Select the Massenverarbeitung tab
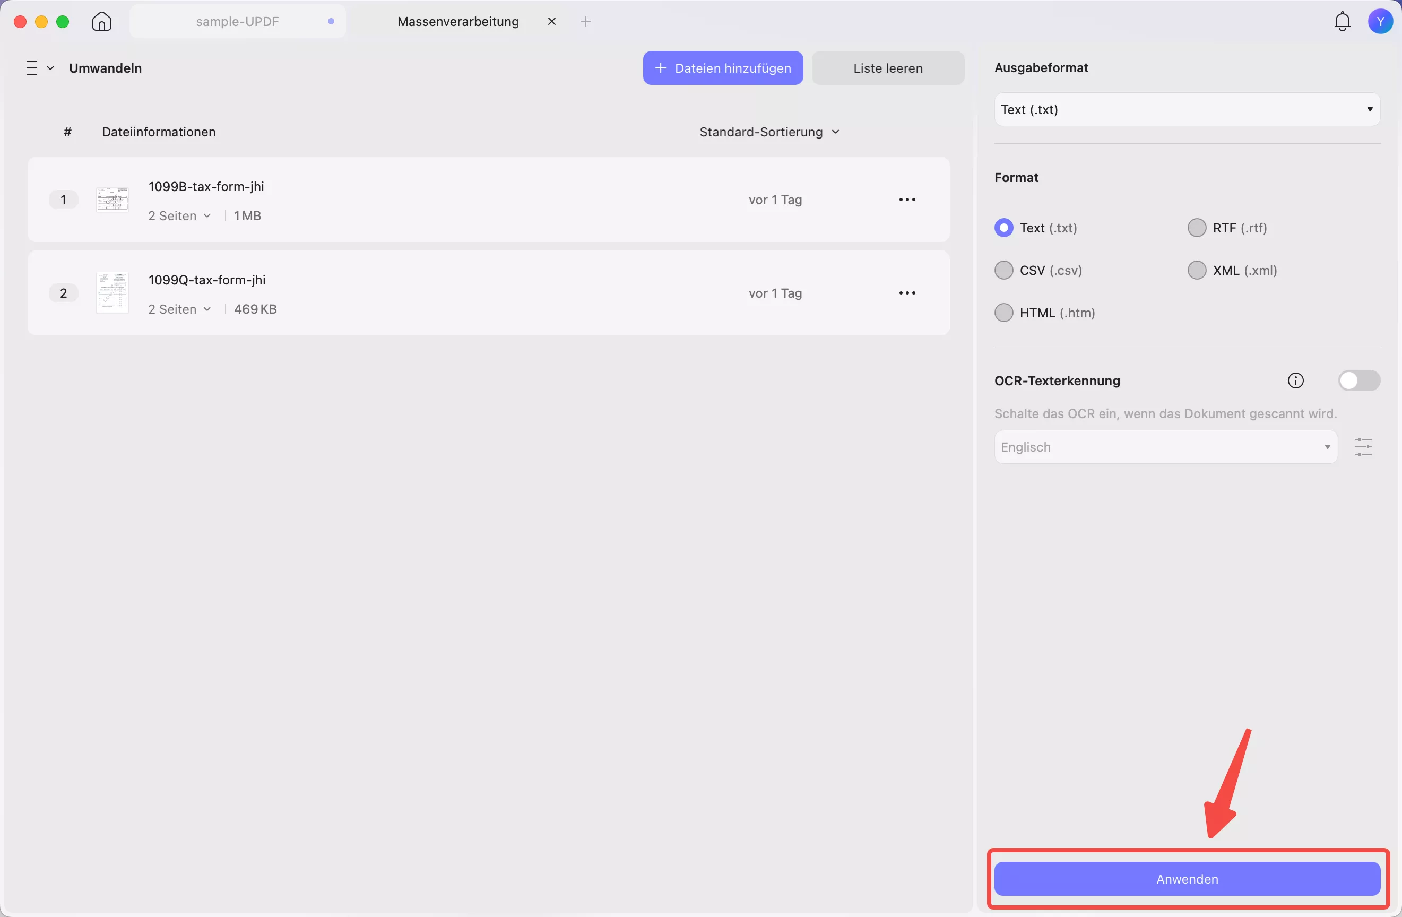This screenshot has height=917, width=1402. coord(458,22)
